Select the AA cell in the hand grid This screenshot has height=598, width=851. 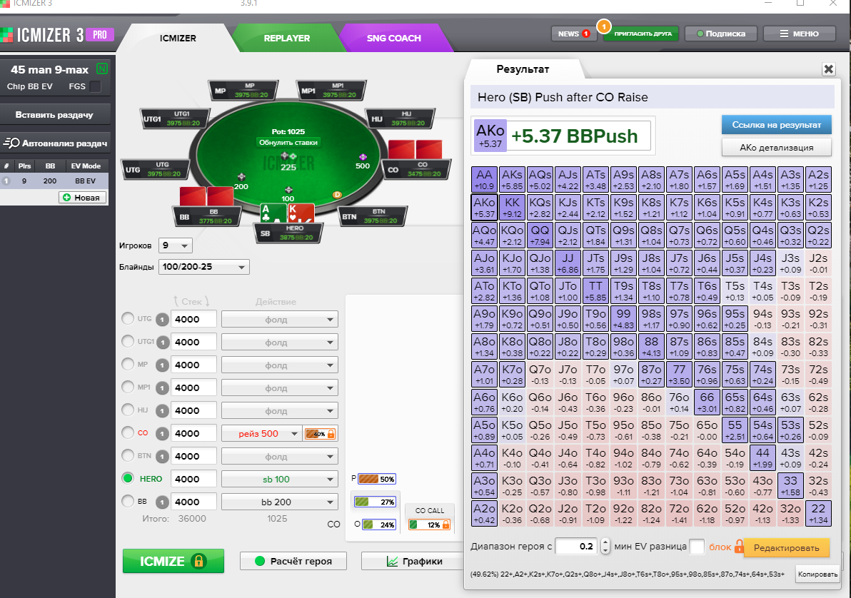(x=484, y=180)
